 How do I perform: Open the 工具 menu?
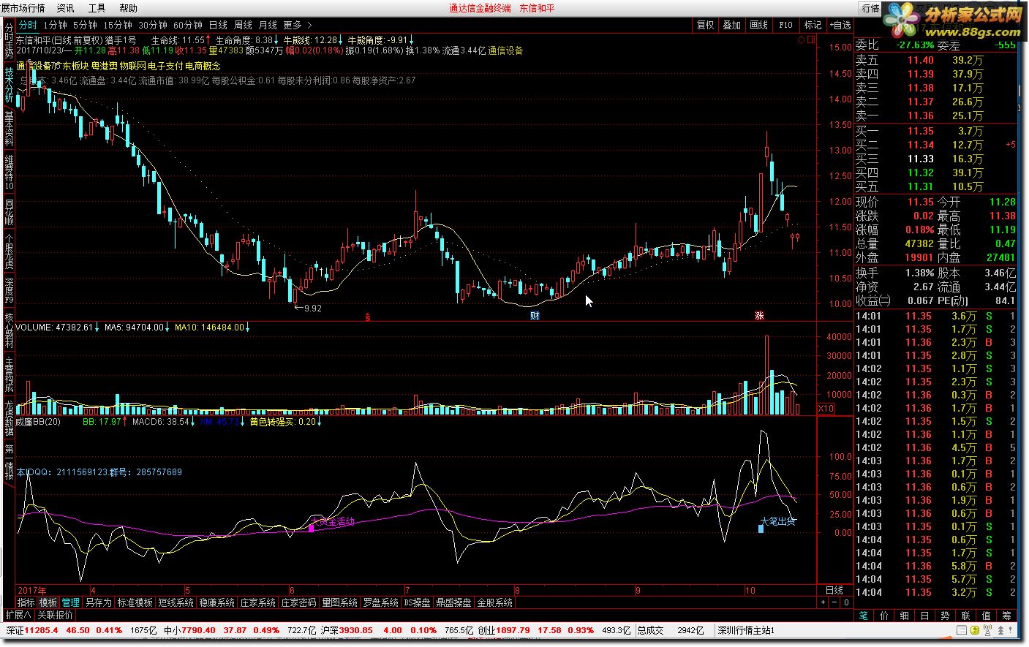click(x=97, y=8)
